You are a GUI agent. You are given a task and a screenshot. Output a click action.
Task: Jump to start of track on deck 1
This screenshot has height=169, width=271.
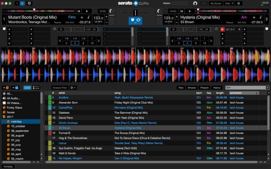79,11
